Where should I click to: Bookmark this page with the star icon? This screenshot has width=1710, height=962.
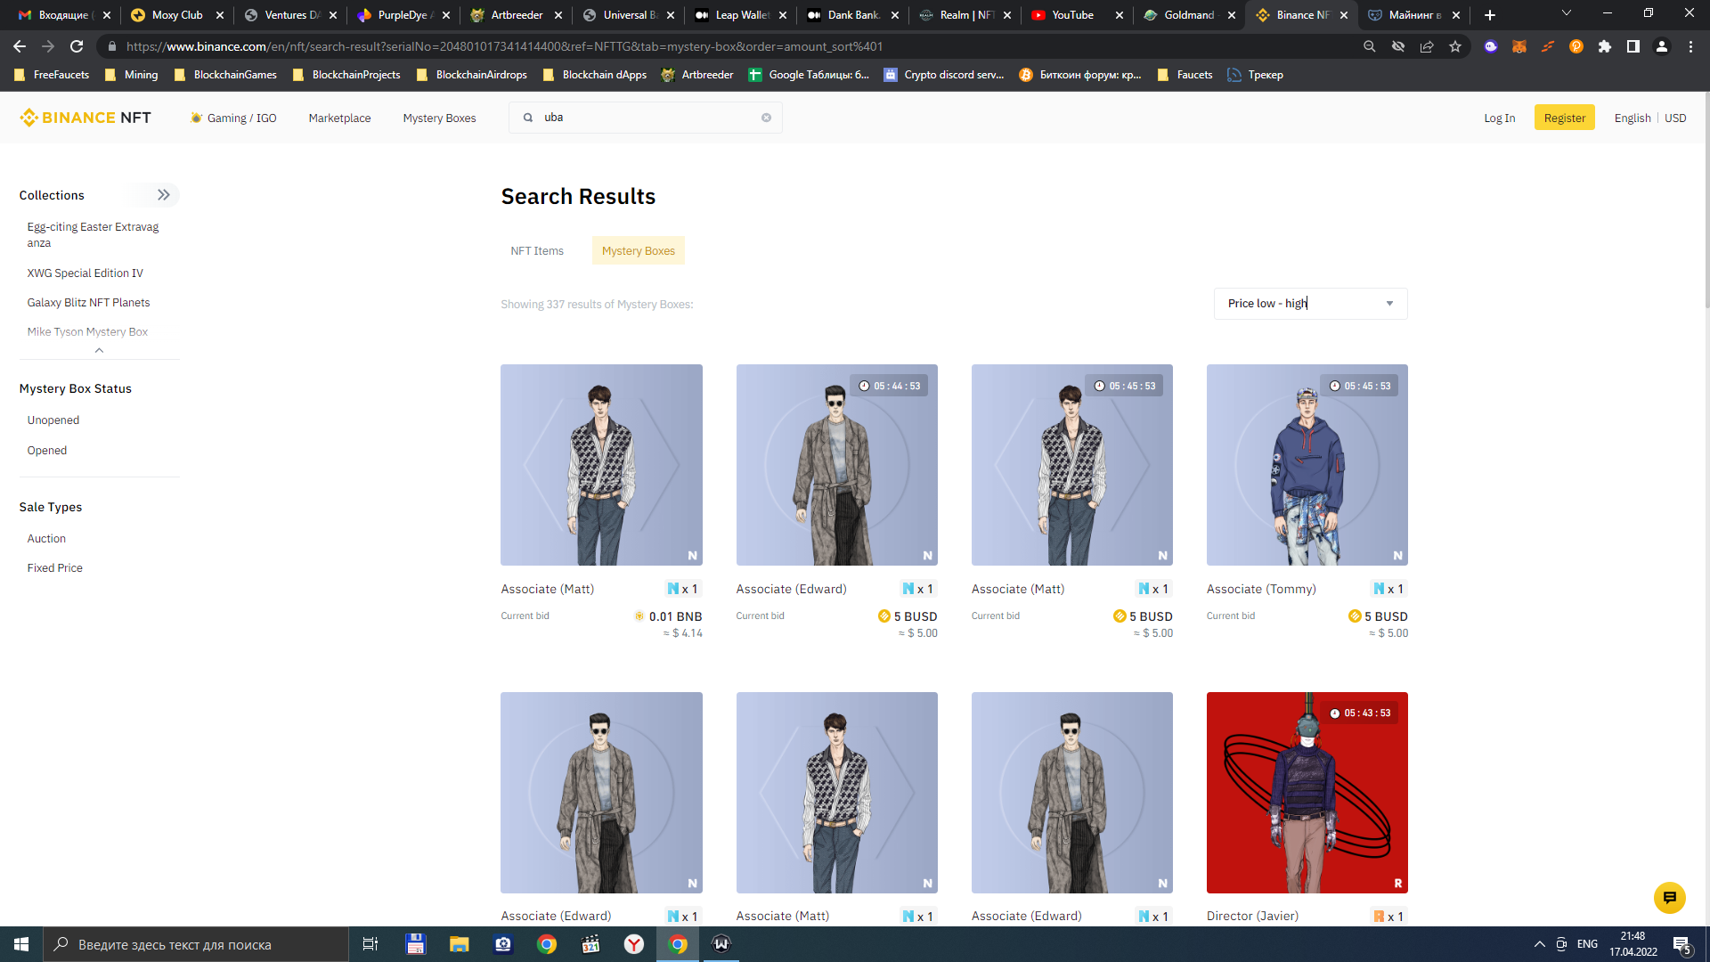(x=1455, y=46)
